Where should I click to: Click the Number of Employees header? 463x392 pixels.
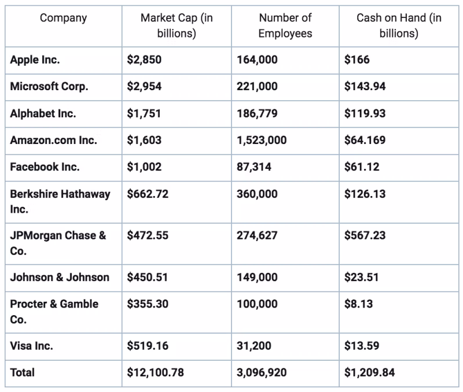click(x=285, y=25)
